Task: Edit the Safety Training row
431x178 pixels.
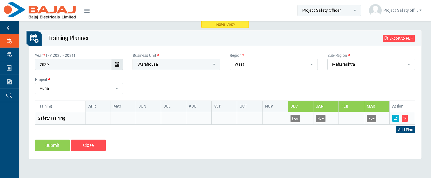Action: [x=395, y=118]
